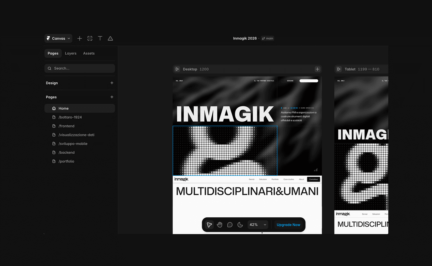432x266 pixels.
Task: Click the Design section header
Action: (52, 83)
